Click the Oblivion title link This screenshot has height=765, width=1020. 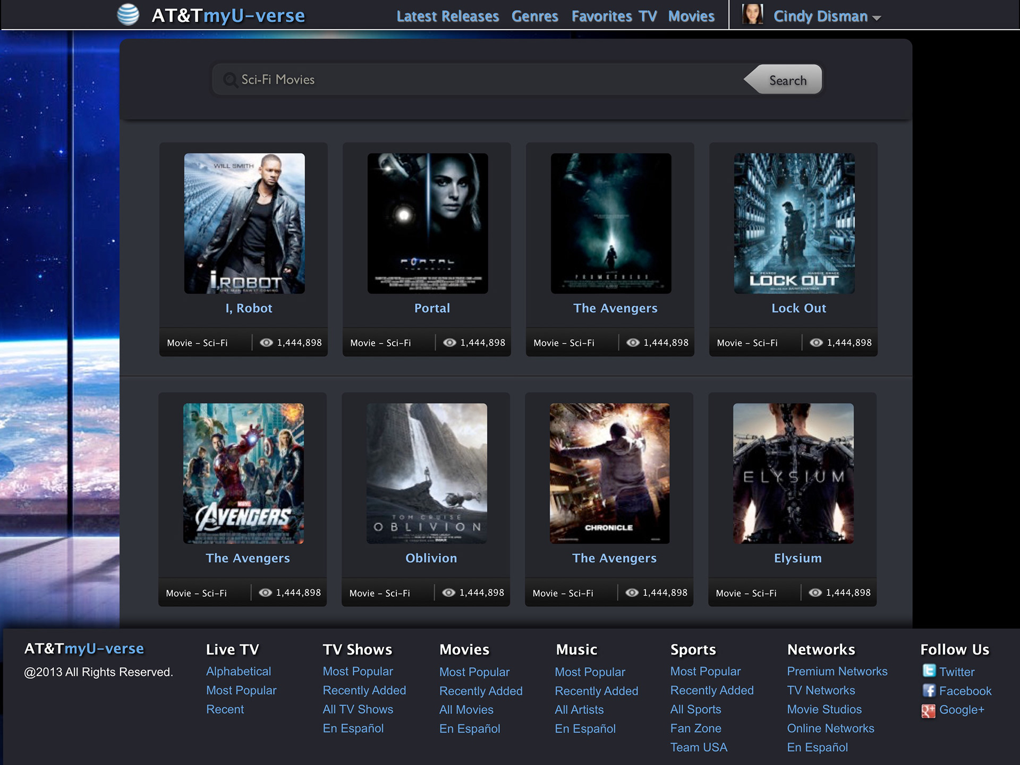tap(431, 558)
